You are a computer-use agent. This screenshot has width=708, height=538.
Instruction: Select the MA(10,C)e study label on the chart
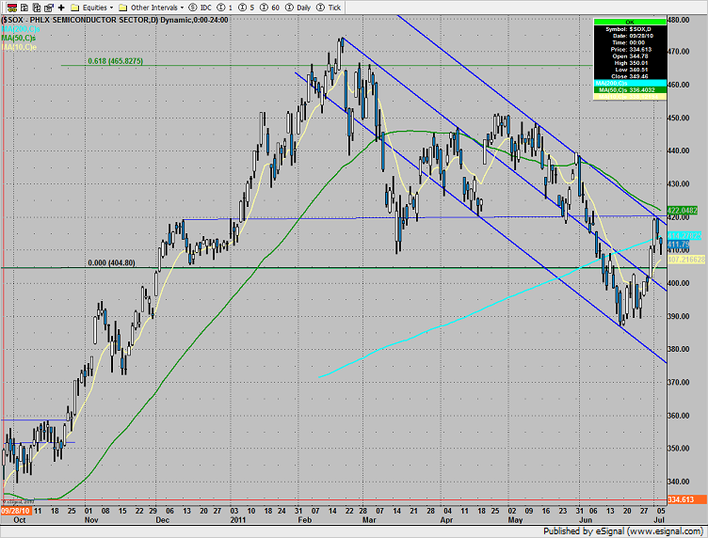pos(19,47)
